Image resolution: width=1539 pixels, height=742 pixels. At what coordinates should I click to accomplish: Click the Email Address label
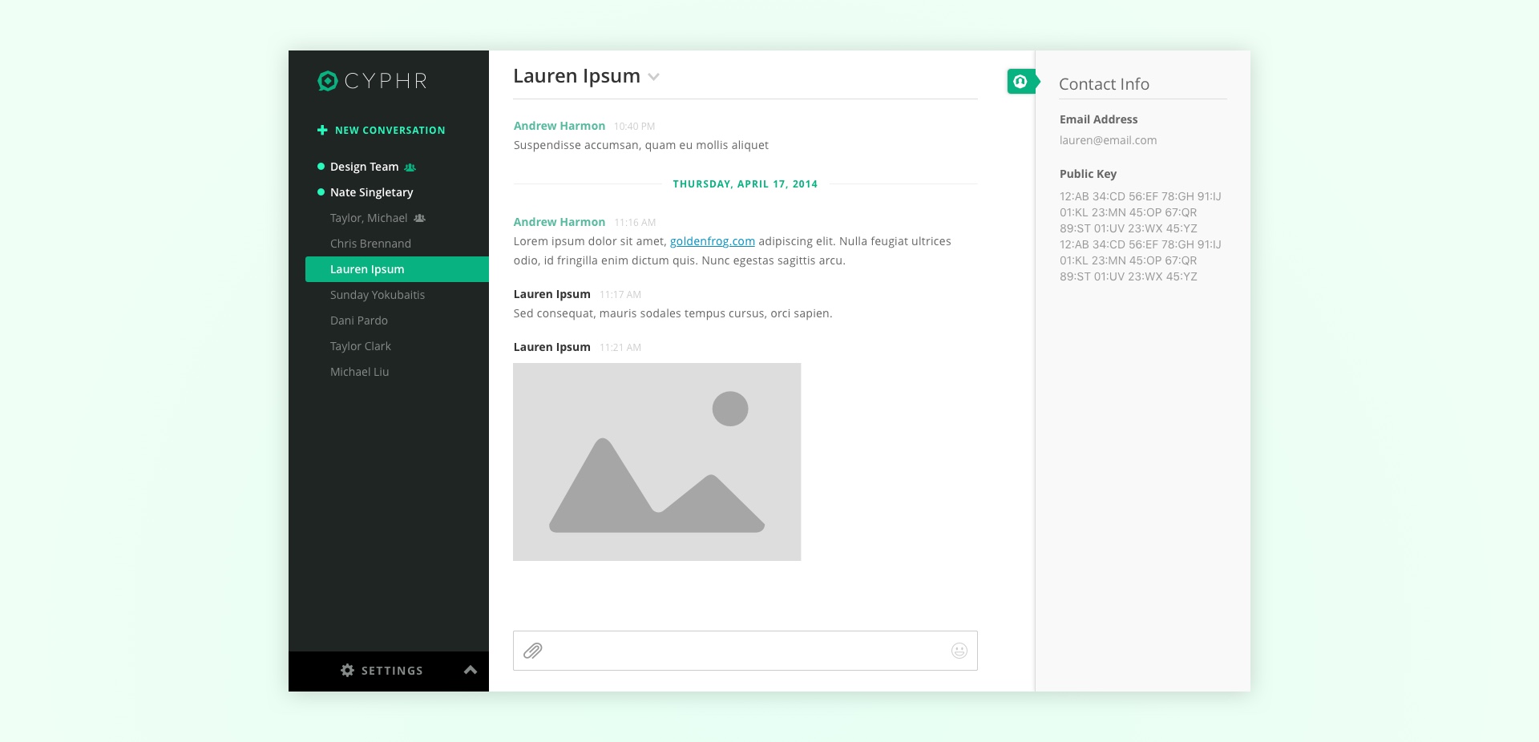click(1098, 119)
